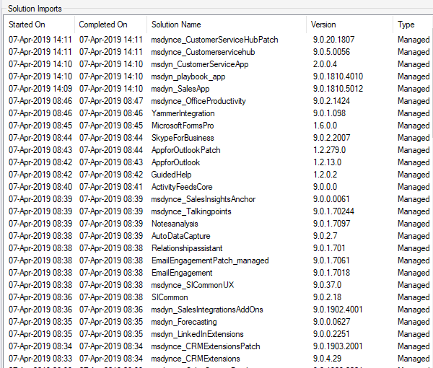Select the msdynce_Customerservicehub solution row
Screen dimensions: 433x368
tap(218, 52)
